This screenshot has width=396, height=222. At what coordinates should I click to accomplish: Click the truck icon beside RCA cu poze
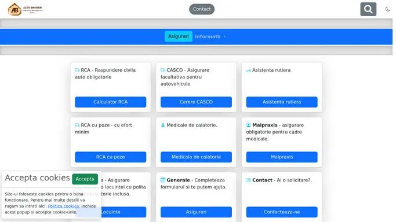pyautogui.click(x=77, y=125)
